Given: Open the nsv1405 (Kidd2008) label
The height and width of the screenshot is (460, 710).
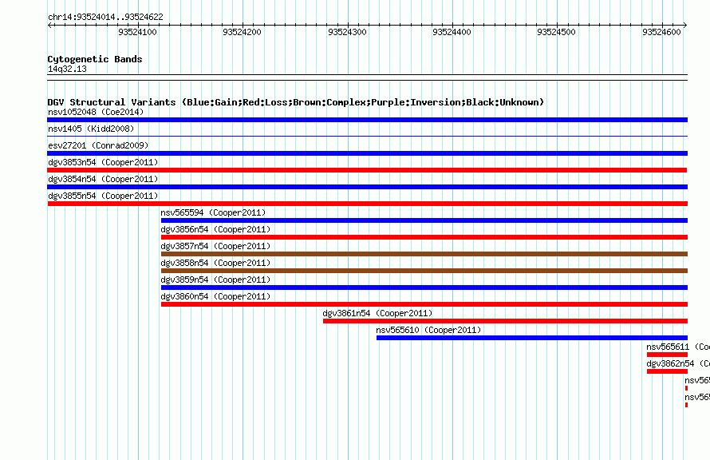Looking at the screenshot, I should click(91, 129).
